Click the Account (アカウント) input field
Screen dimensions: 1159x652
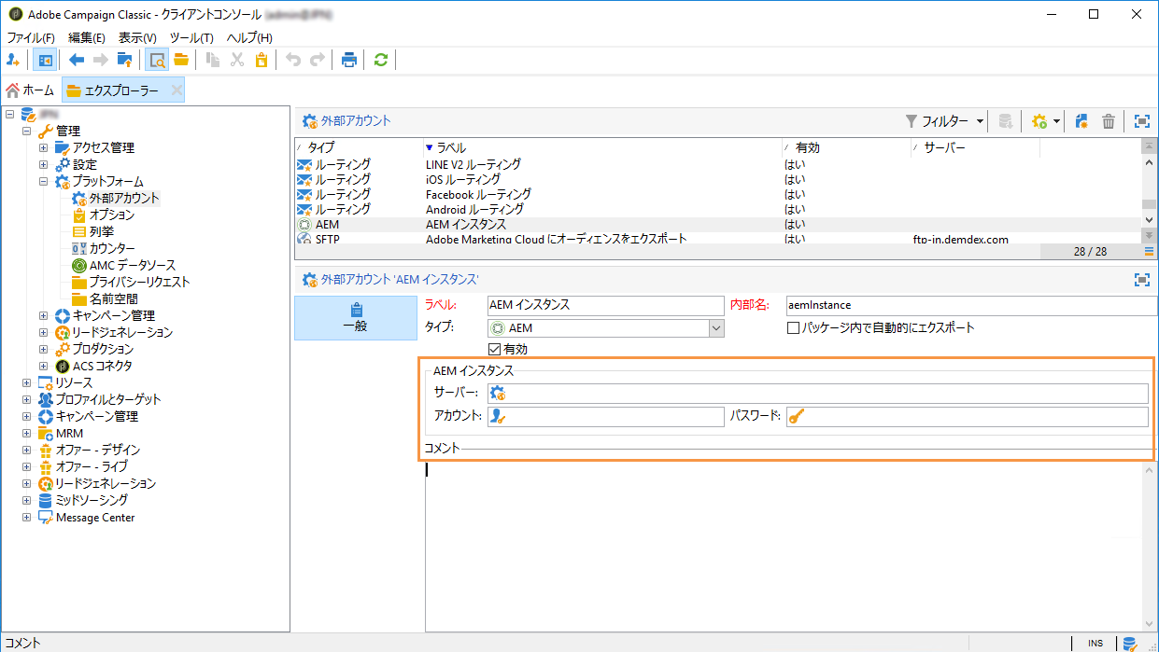[606, 417]
